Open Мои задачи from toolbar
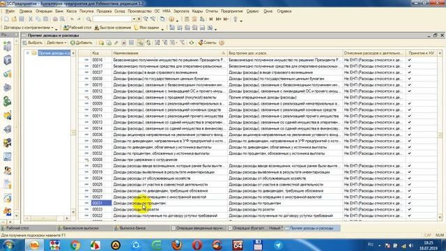The image size is (446, 251). click(146, 28)
